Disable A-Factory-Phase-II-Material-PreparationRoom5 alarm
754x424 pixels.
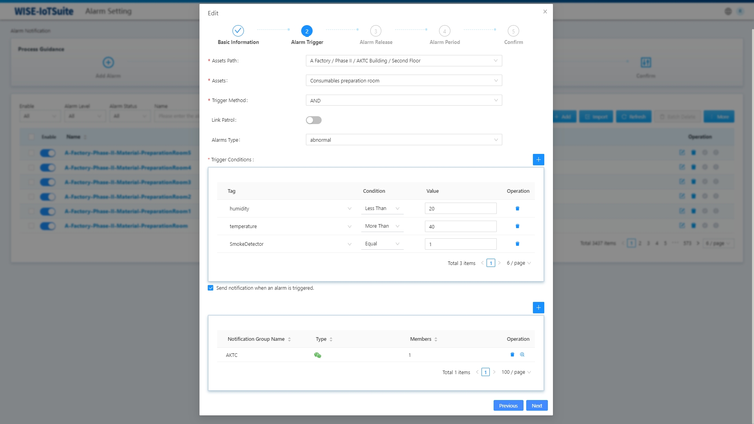(48, 153)
